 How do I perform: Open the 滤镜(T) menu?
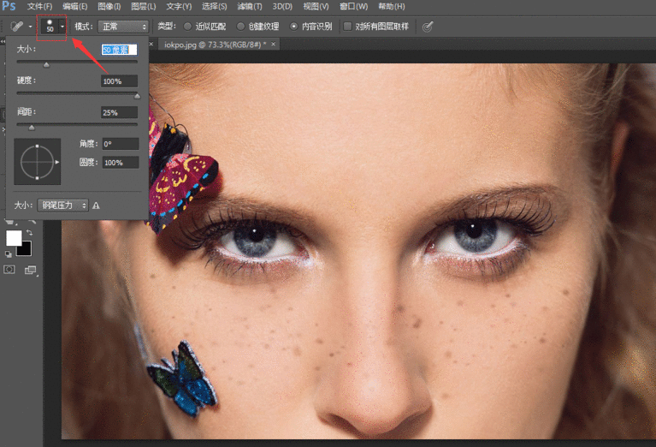pos(251,7)
